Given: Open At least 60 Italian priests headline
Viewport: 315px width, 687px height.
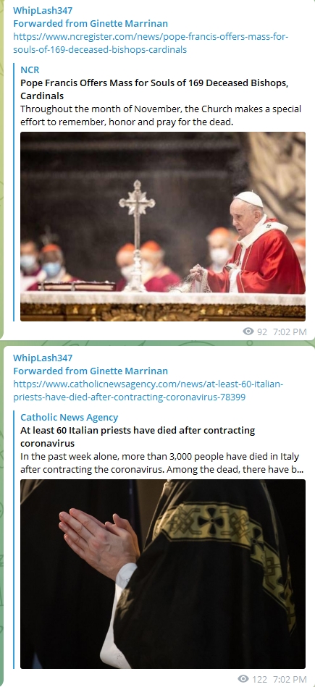Looking at the screenshot, I should click(138, 437).
